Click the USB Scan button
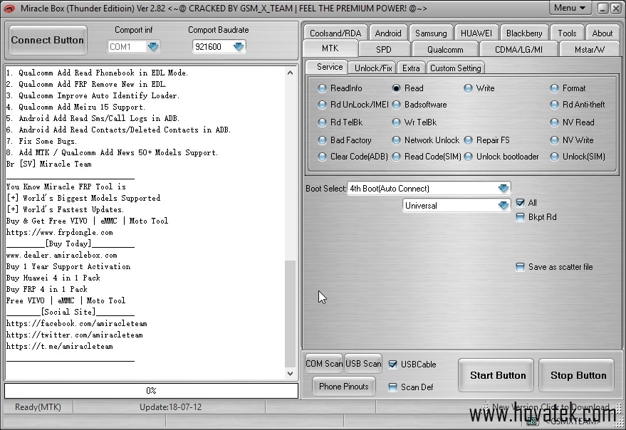626x430 pixels. (x=363, y=364)
